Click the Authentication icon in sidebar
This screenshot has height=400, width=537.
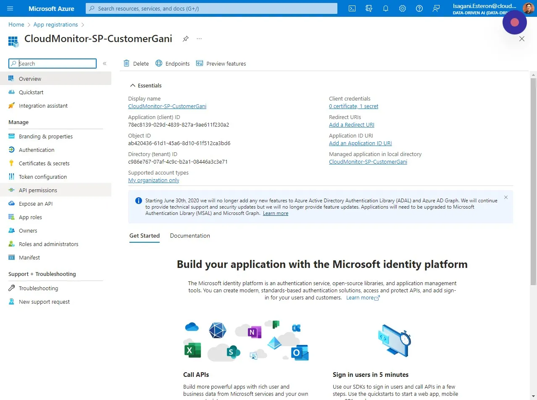[x=11, y=150]
